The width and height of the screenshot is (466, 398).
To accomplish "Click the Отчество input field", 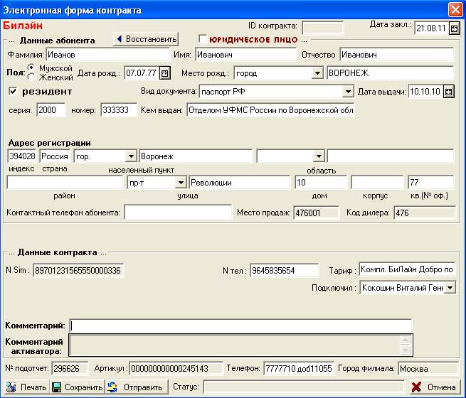I will (397, 55).
